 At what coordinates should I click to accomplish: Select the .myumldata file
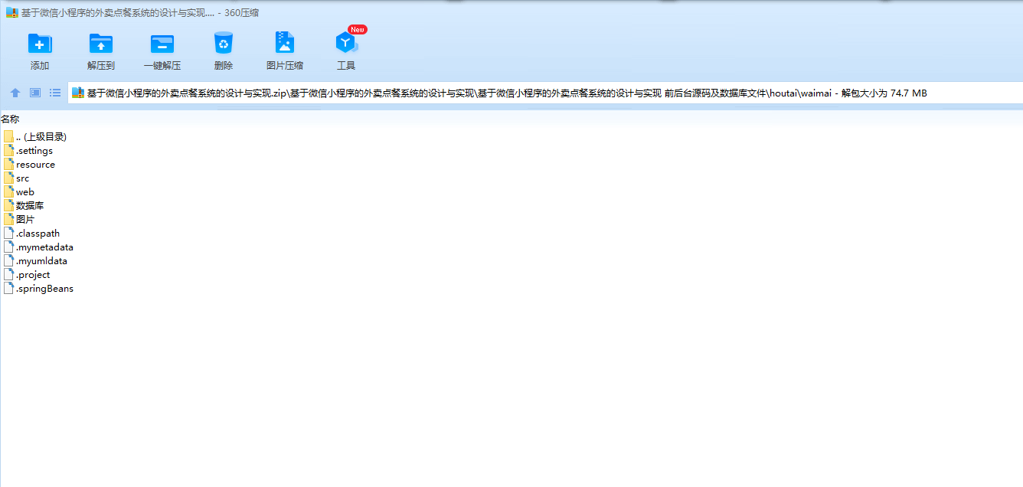(x=35, y=260)
